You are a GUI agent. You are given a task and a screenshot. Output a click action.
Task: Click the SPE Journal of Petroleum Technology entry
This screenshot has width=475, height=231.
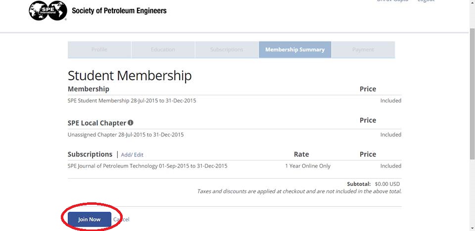click(147, 166)
